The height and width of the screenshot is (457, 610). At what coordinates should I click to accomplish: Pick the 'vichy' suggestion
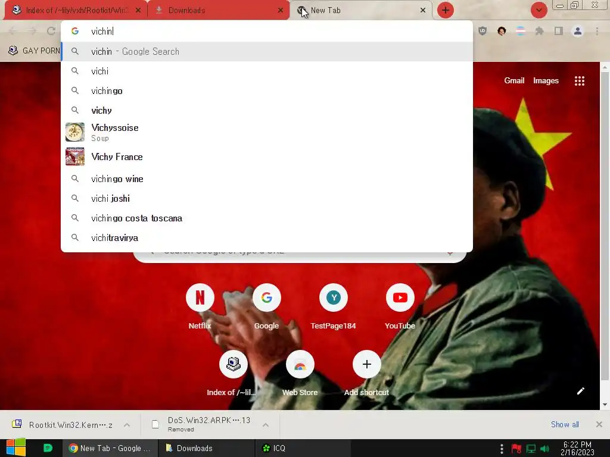(x=267, y=110)
